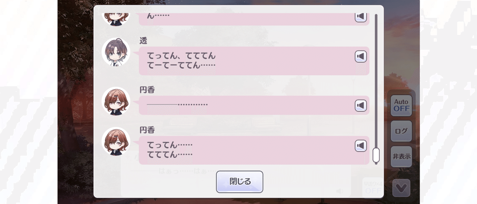Click 透's chibi avatar portrait
Screen dimensions: 477x204
tap(116, 52)
